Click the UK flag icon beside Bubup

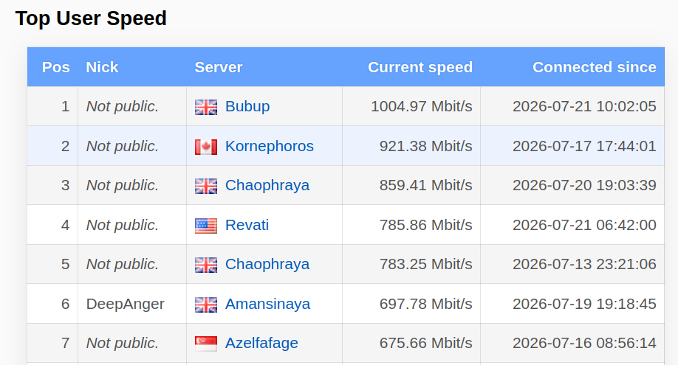pos(206,107)
